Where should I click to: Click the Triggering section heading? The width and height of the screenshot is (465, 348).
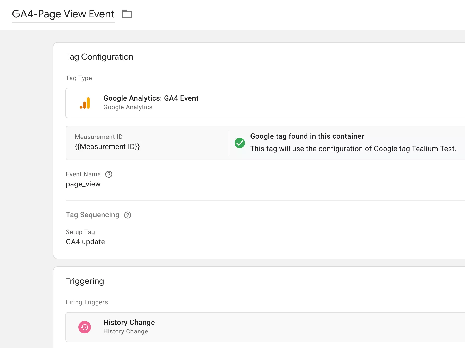click(x=85, y=281)
